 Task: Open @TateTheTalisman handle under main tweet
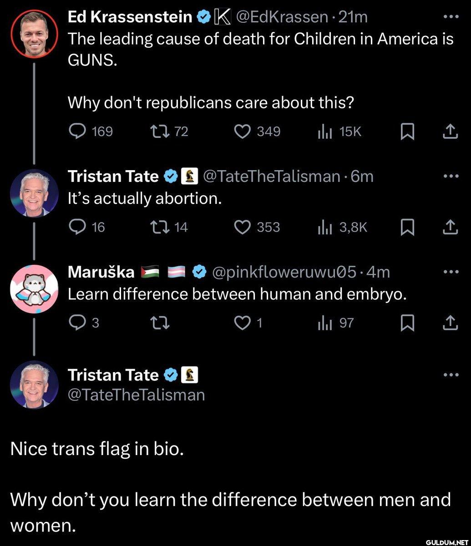point(136,394)
